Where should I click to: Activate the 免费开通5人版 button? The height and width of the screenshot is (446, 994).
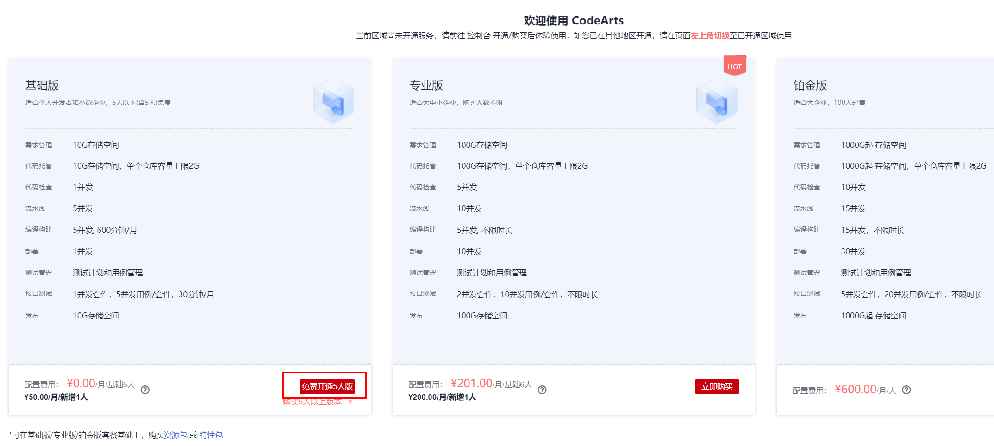[x=327, y=386]
